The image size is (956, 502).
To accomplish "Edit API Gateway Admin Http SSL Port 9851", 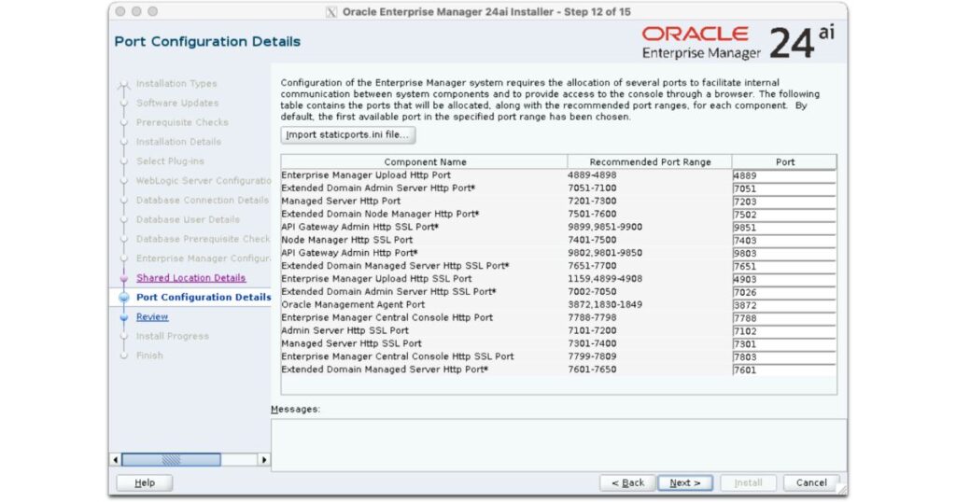I will click(784, 228).
